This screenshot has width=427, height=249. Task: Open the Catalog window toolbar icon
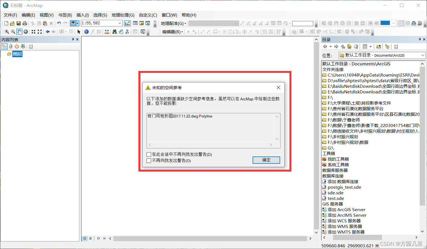click(x=141, y=23)
